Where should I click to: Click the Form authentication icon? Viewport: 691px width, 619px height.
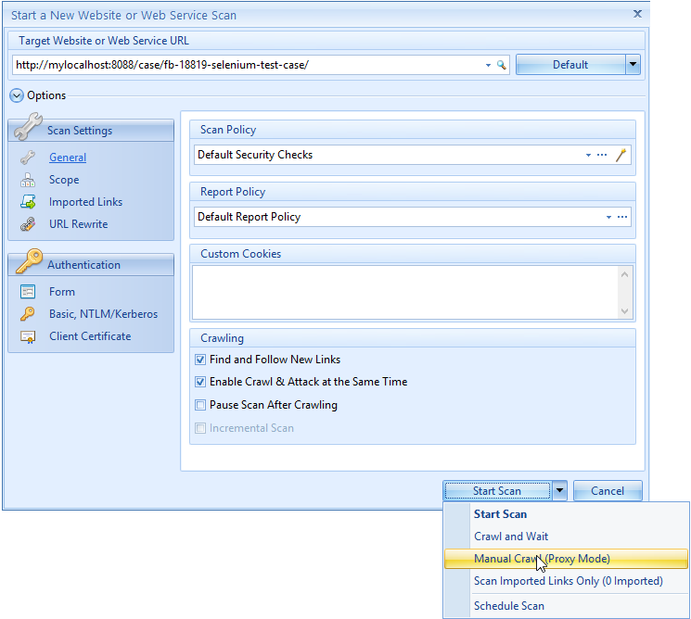click(28, 292)
